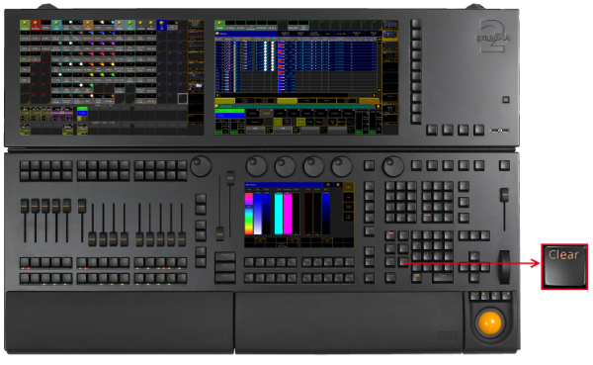This screenshot has height=365, width=593.
Task: Click the white outlined square on the left touchscreen
Action: point(182,99)
